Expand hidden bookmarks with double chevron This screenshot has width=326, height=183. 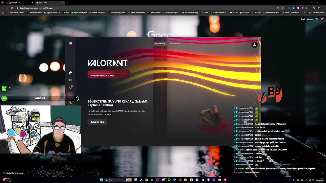[x=304, y=12]
